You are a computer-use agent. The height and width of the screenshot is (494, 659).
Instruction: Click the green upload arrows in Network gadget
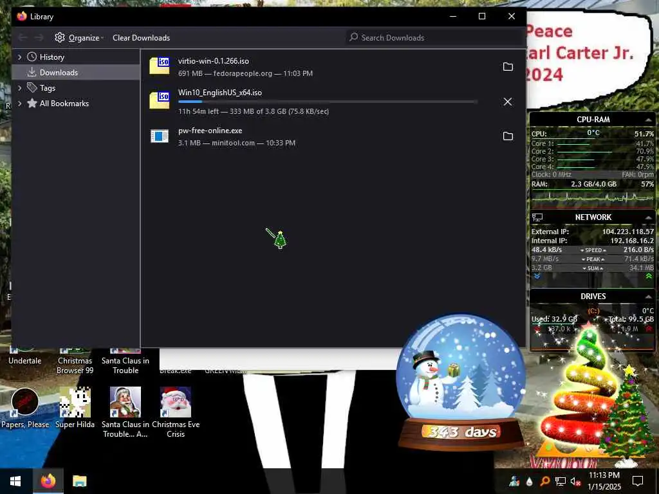point(649,276)
